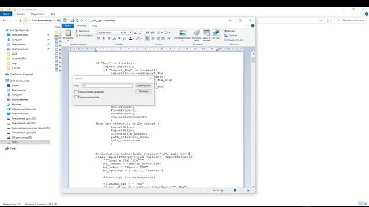Open WordPad help via blue question mark

click(x=253, y=25)
